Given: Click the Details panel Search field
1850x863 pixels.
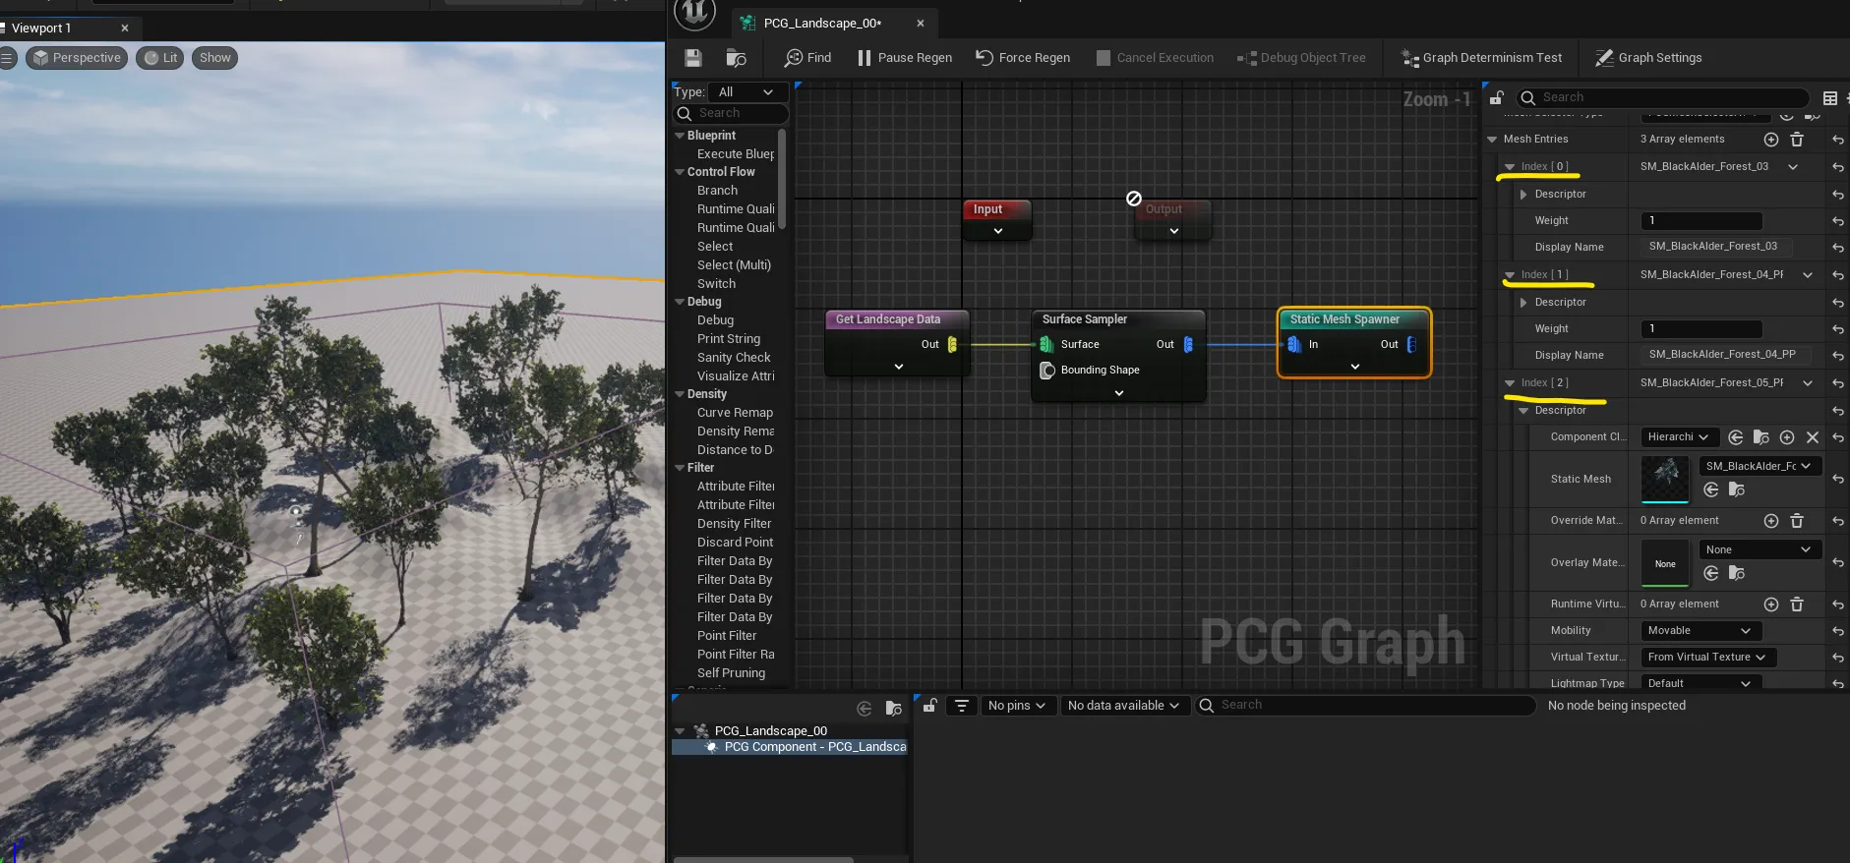Looking at the screenshot, I should [1662, 97].
